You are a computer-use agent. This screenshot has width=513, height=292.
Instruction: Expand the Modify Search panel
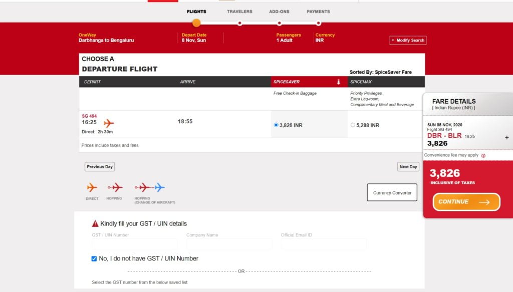408,40
